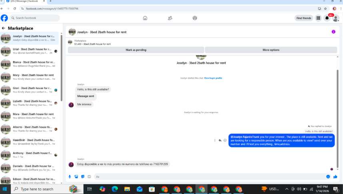
Task: Open the emoji picker in composer
Action: click(328, 176)
